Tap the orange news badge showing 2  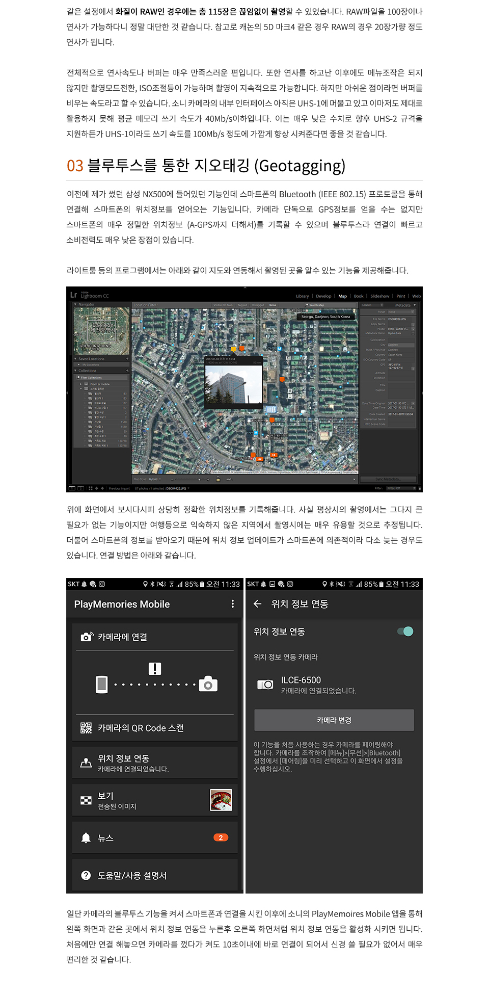point(221,837)
